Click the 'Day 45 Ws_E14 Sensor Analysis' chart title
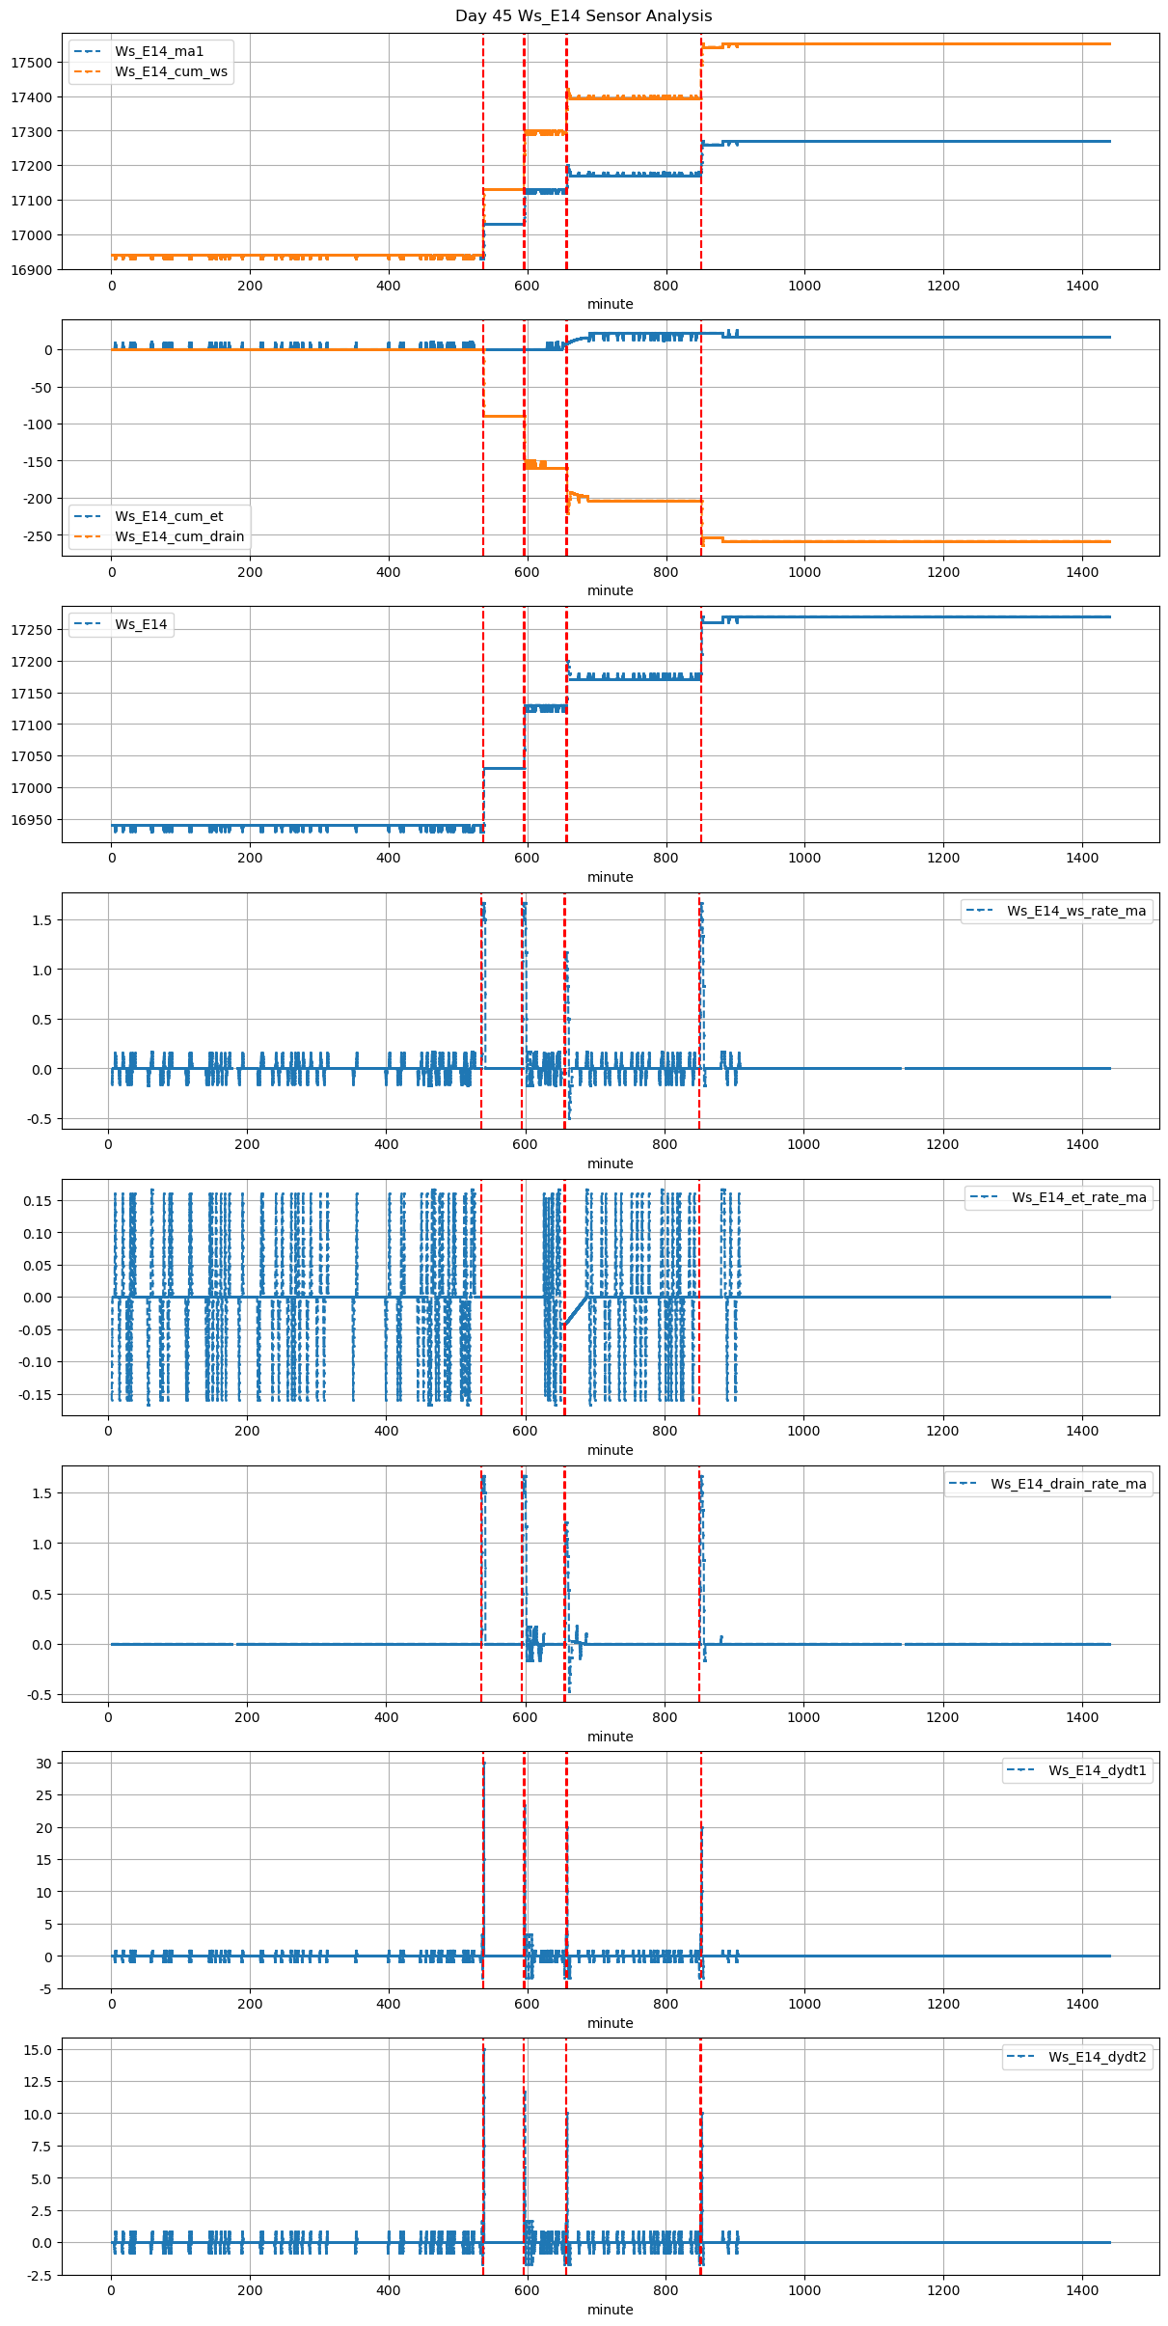Image resolution: width=1168 pixels, height=2326 pixels. pos(584,15)
